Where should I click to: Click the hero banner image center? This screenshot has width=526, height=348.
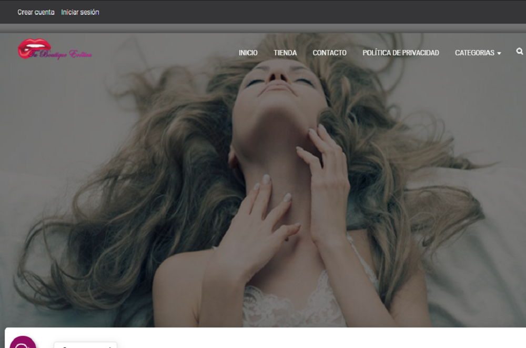[x=263, y=179]
